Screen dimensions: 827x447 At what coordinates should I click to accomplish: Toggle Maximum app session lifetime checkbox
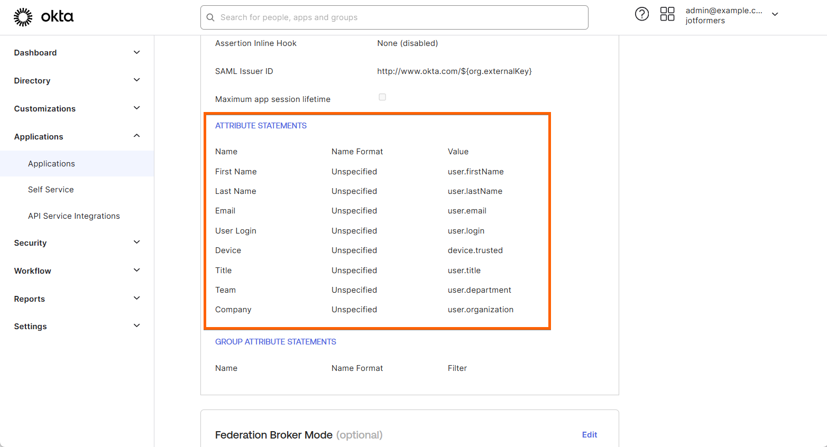[382, 97]
